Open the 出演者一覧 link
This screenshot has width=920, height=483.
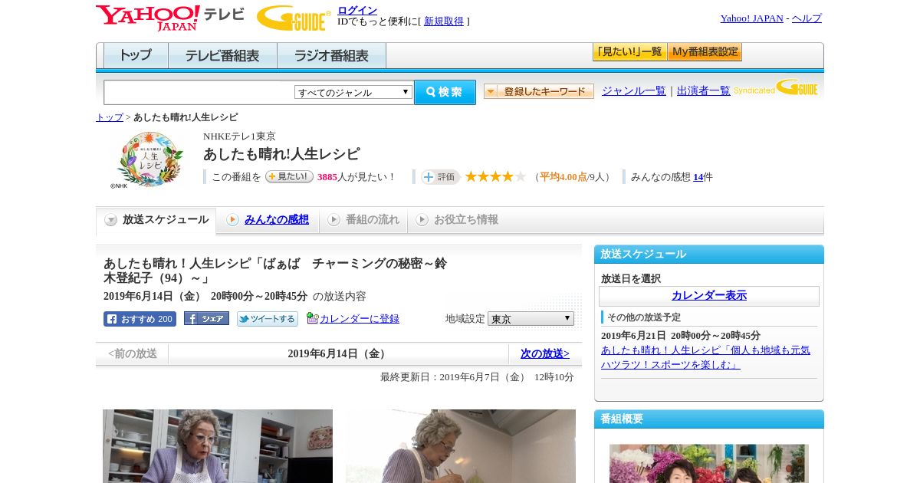click(704, 90)
